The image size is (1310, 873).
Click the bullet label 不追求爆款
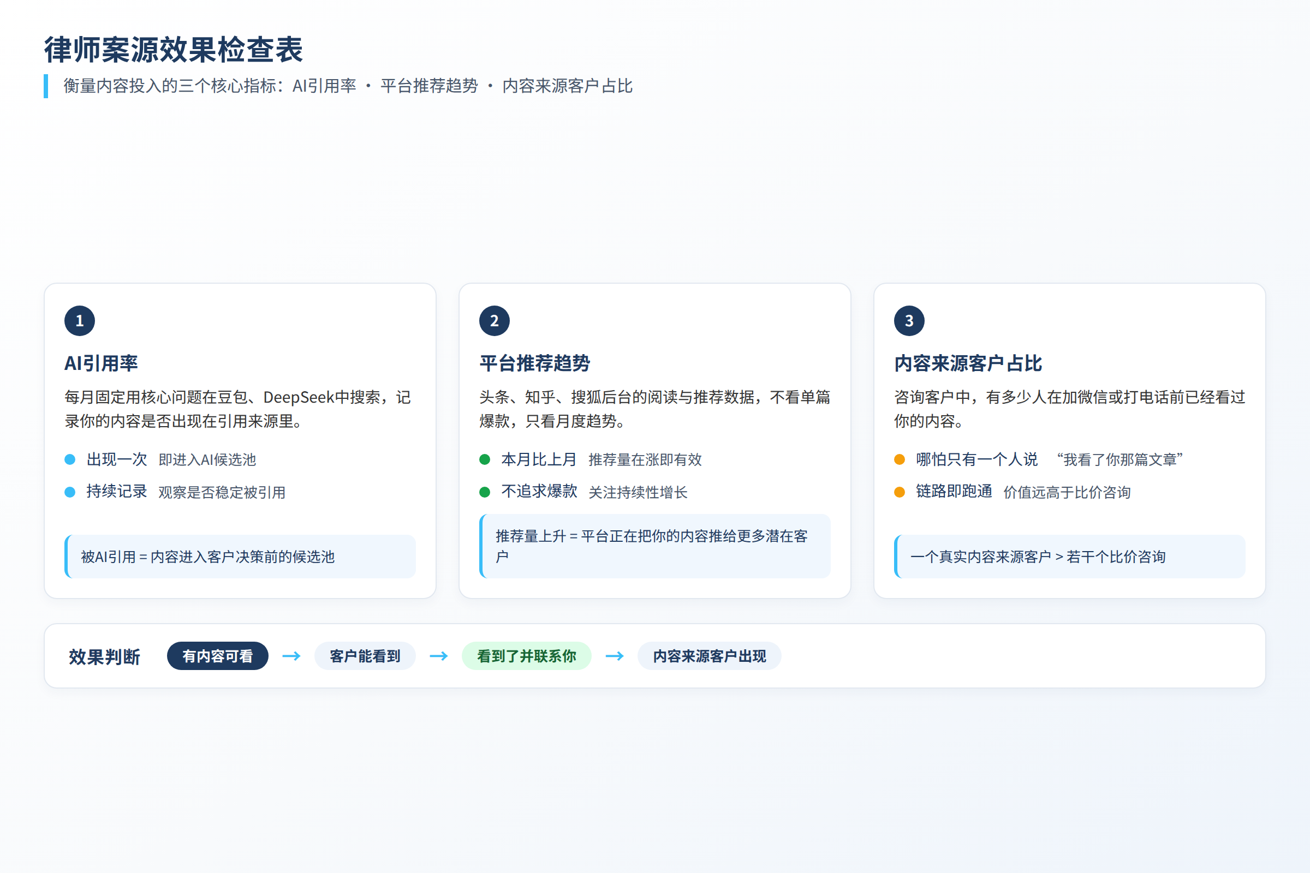pos(539,492)
